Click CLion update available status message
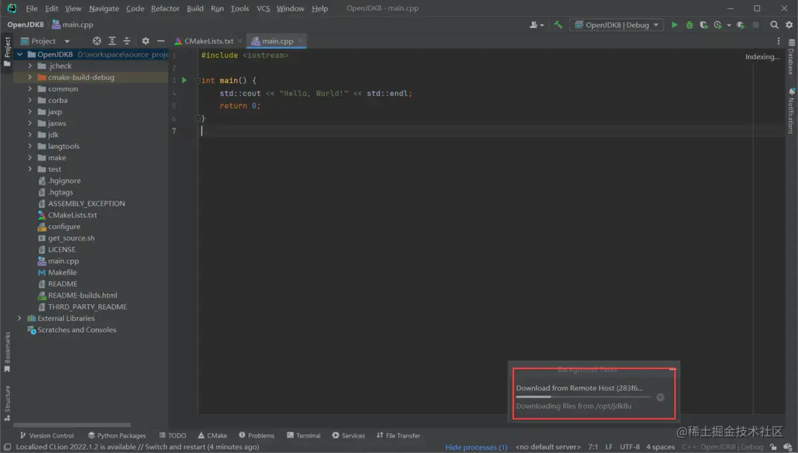The width and height of the screenshot is (798, 453). click(x=137, y=447)
